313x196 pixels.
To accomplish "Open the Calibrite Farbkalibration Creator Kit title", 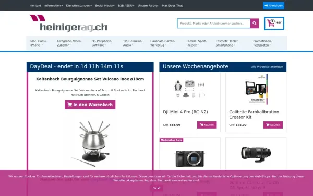I will [x=254, y=114].
